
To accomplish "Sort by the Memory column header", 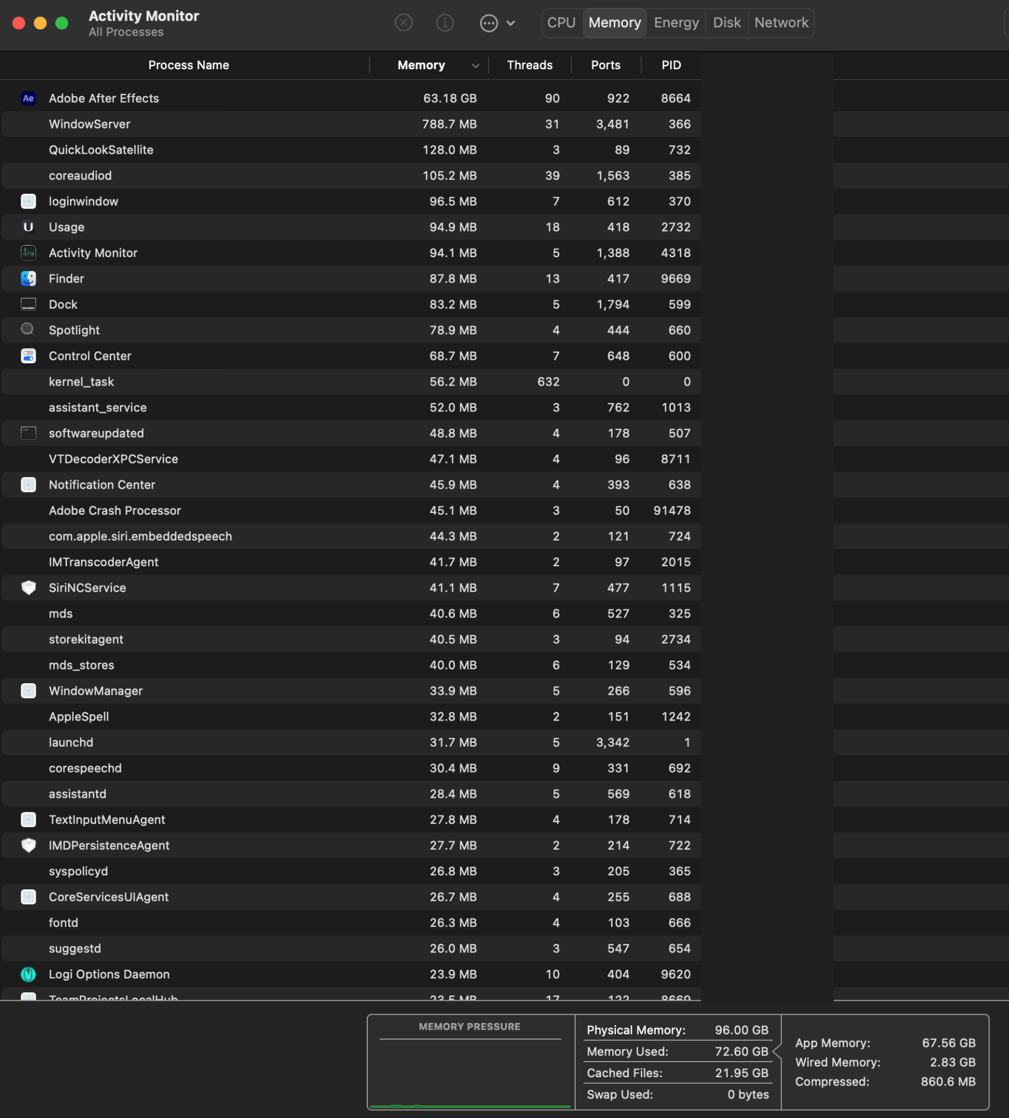I will [421, 65].
